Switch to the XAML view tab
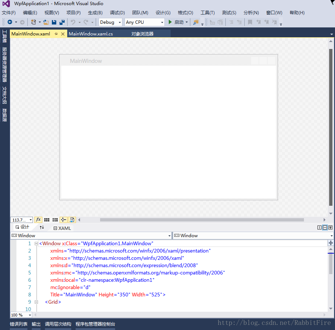 (62, 228)
